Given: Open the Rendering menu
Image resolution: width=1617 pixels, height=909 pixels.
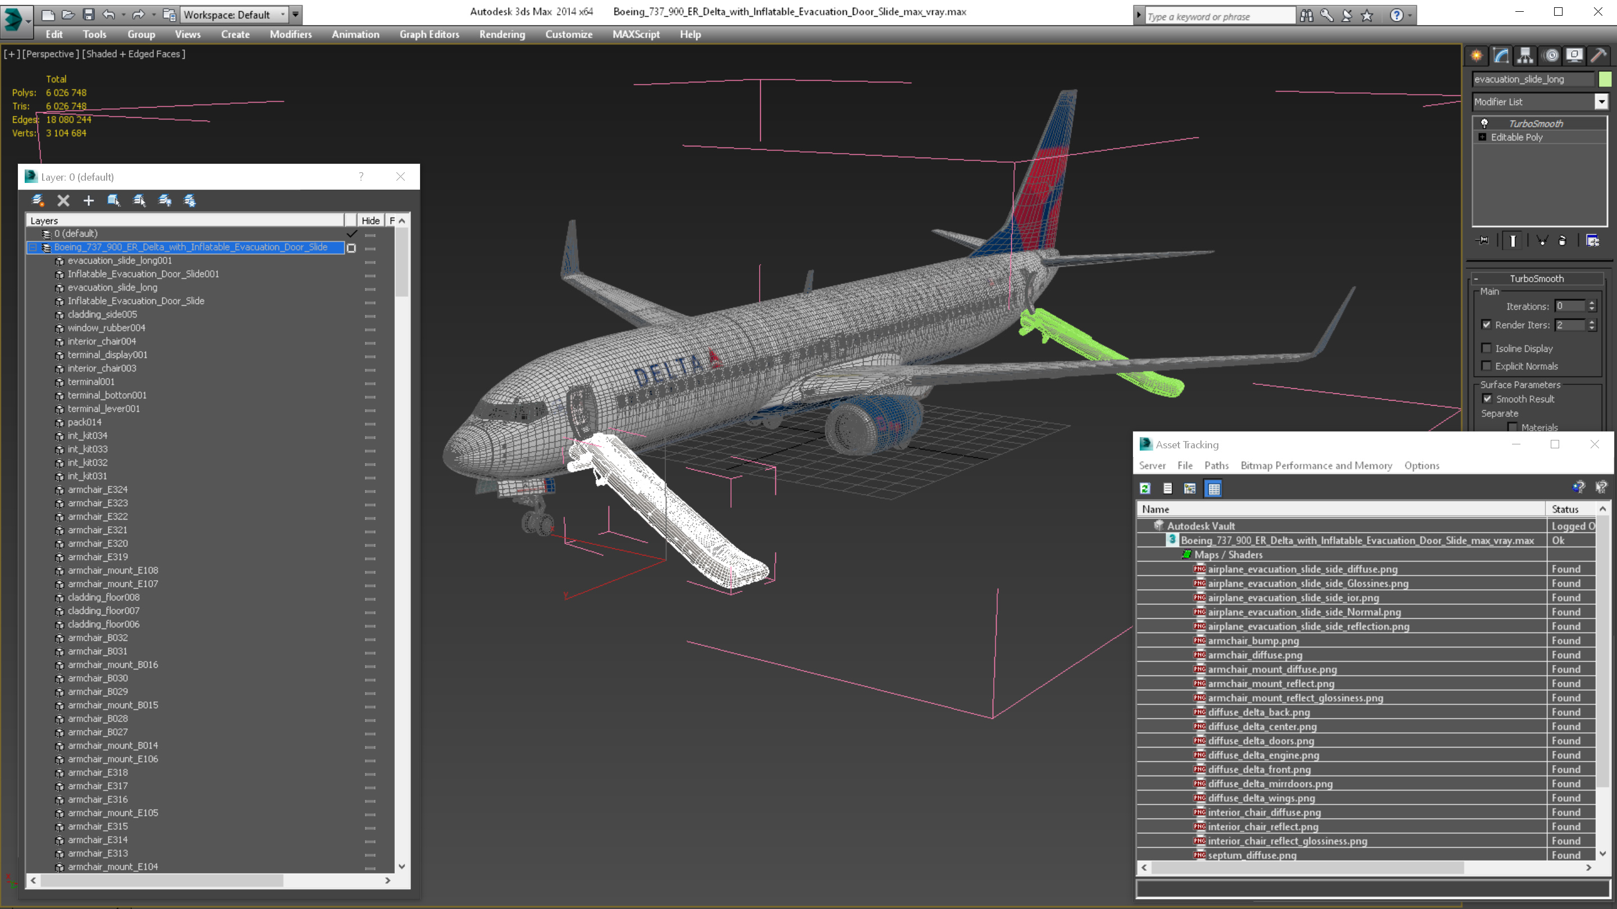Looking at the screenshot, I should pos(502,34).
